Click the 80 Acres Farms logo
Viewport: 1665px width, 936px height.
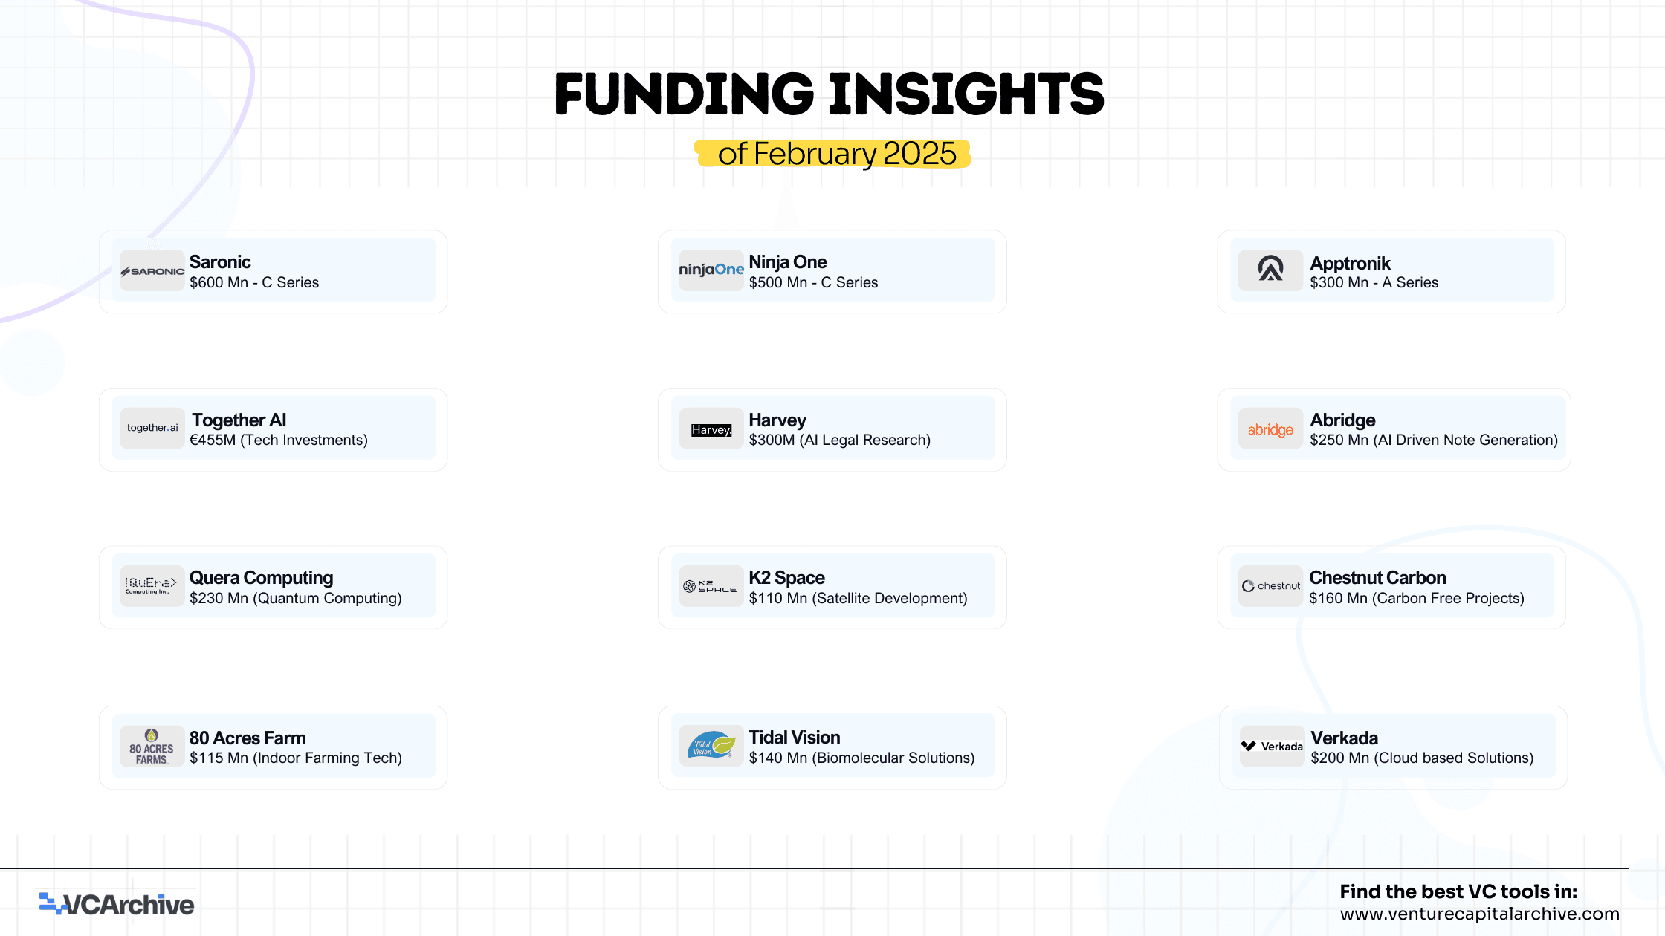pos(152,747)
